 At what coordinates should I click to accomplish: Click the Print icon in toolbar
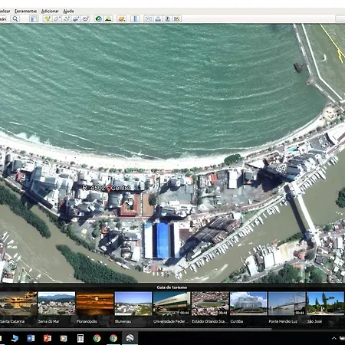click(x=158, y=19)
